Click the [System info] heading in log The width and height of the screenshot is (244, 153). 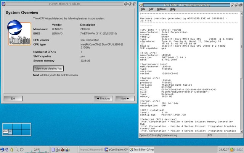(x=150, y=78)
